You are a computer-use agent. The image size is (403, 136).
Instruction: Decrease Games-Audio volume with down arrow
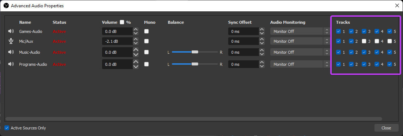pos(136,33)
